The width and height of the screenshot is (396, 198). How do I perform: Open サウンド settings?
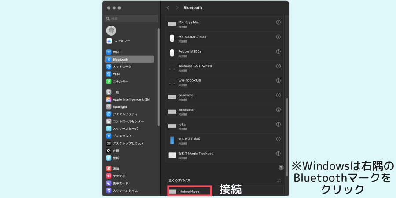click(x=129, y=176)
